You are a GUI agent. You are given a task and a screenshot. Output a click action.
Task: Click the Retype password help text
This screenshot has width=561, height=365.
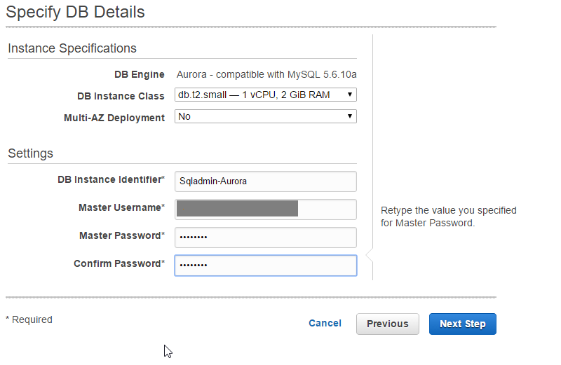point(448,216)
